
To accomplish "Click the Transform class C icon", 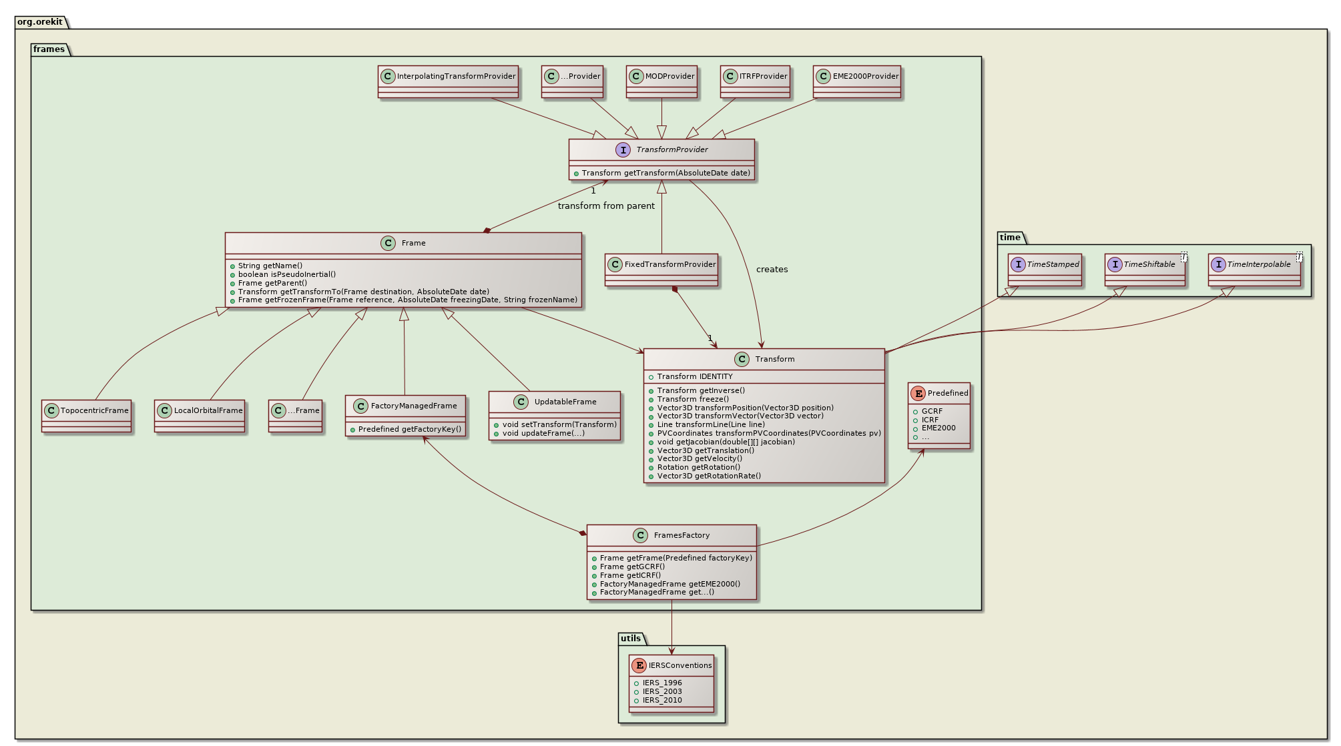I will 742,360.
